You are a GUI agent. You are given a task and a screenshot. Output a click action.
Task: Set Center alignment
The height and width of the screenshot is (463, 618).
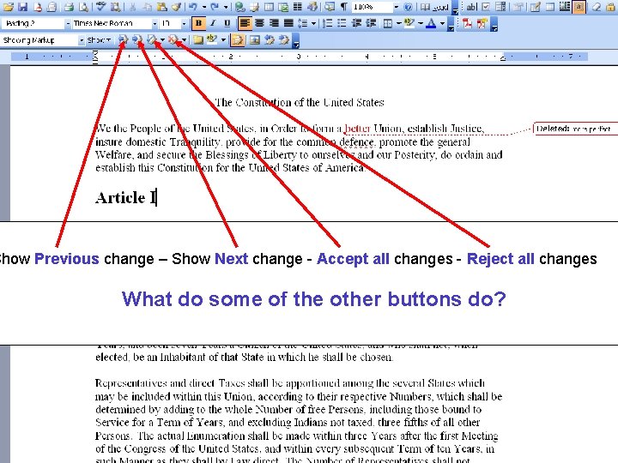(x=259, y=23)
